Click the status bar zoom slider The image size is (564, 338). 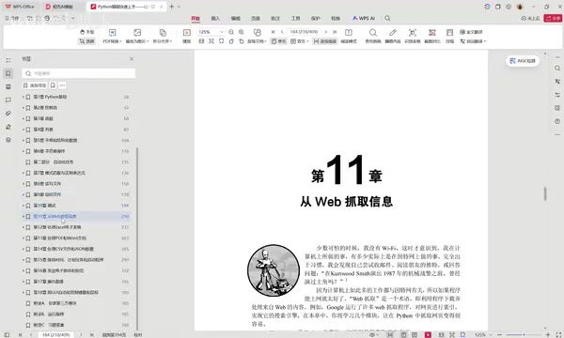pyautogui.click(x=524, y=335)
